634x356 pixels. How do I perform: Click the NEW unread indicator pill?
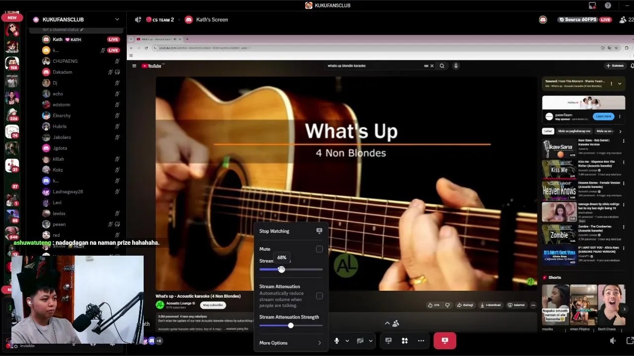tap(12, 17)
